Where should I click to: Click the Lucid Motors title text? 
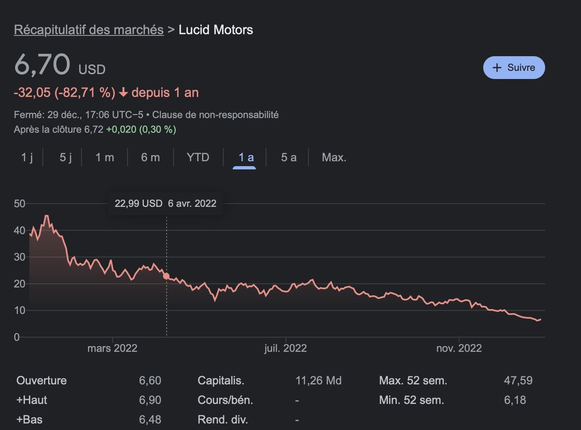216,30
